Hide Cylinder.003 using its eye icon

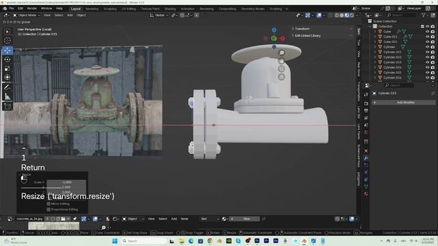coord(427,62)
